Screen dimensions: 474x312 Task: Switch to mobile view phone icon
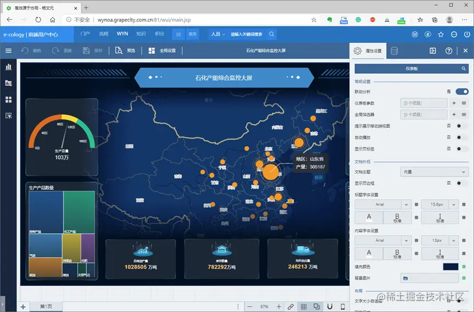[343, 307]
